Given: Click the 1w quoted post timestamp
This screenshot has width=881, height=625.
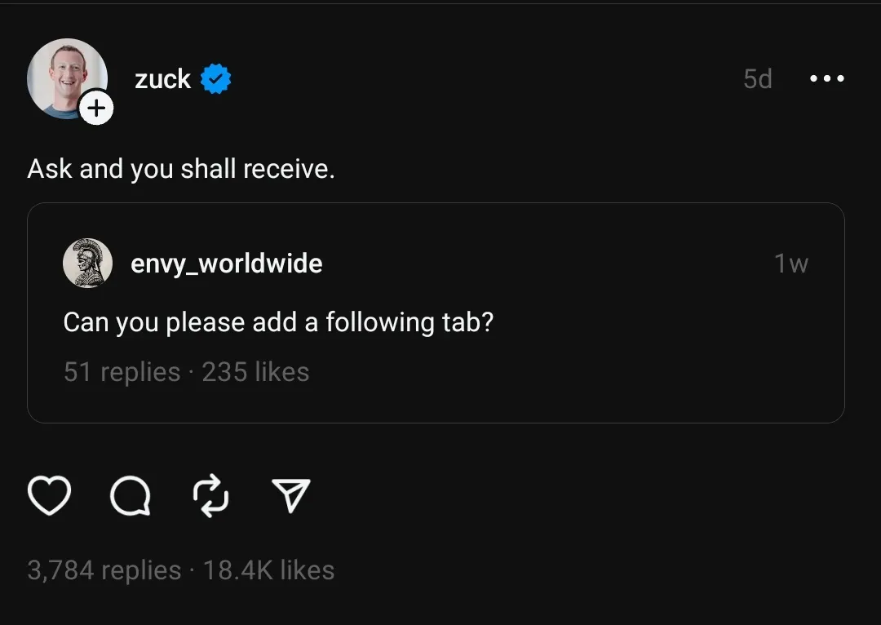Looking at the screenshot, I should pos(790,264).
